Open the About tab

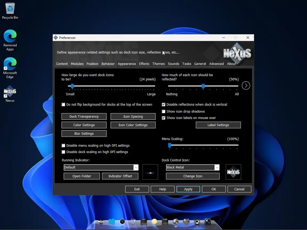pyautogui.click(x=231, y=64)
